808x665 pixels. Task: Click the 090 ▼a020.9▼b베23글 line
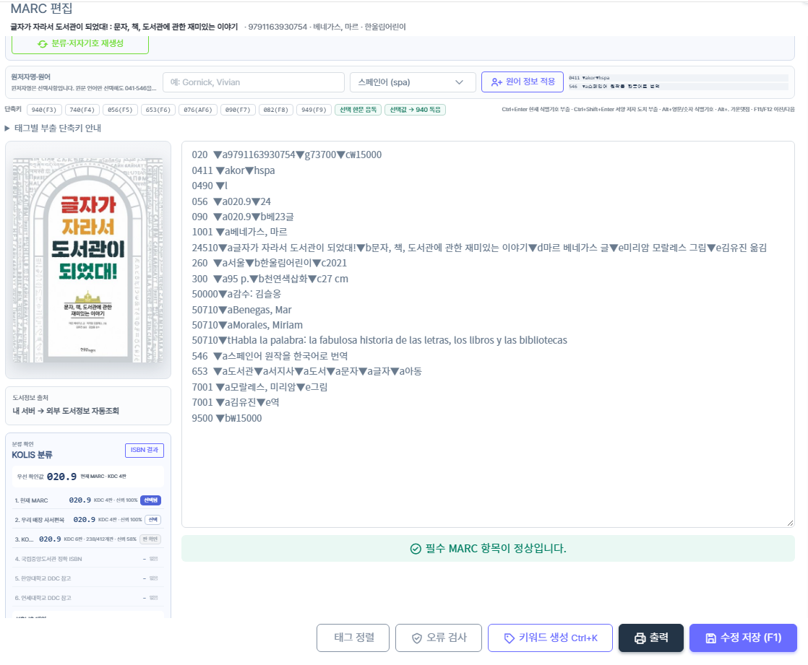(243, 217)
